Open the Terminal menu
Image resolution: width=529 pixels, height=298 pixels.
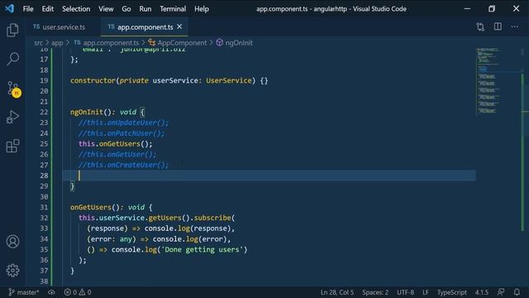point(173,9)
